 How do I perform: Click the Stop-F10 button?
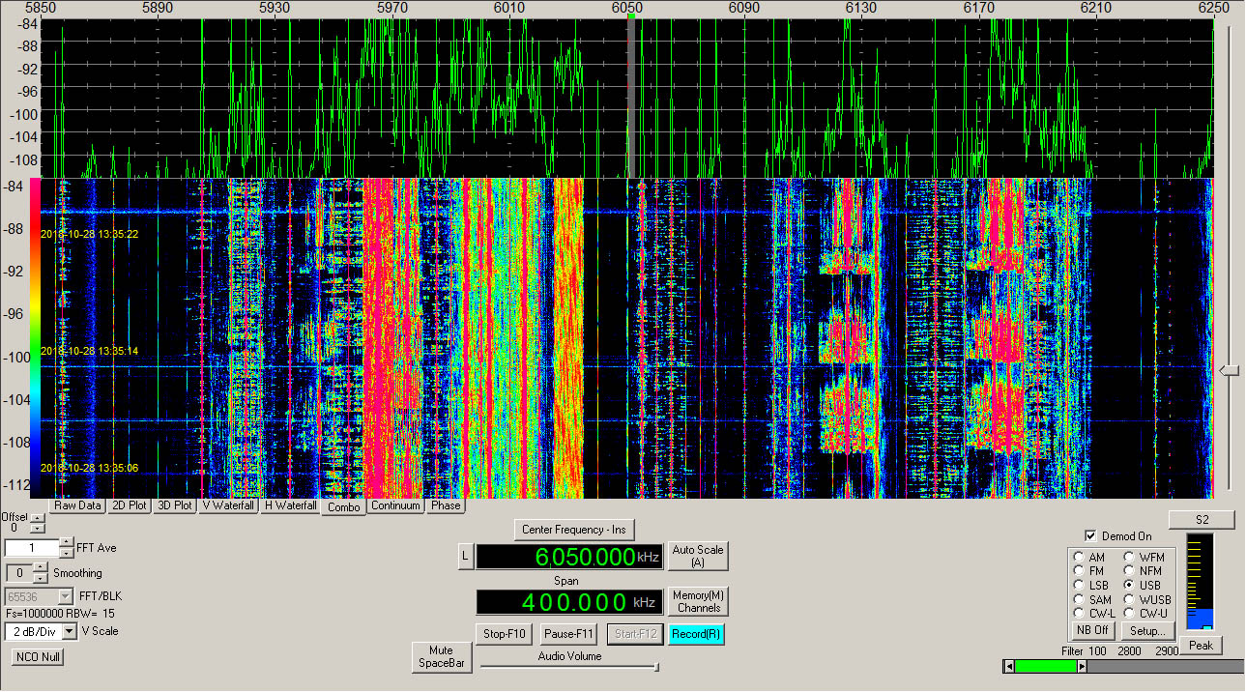(505, 634)
